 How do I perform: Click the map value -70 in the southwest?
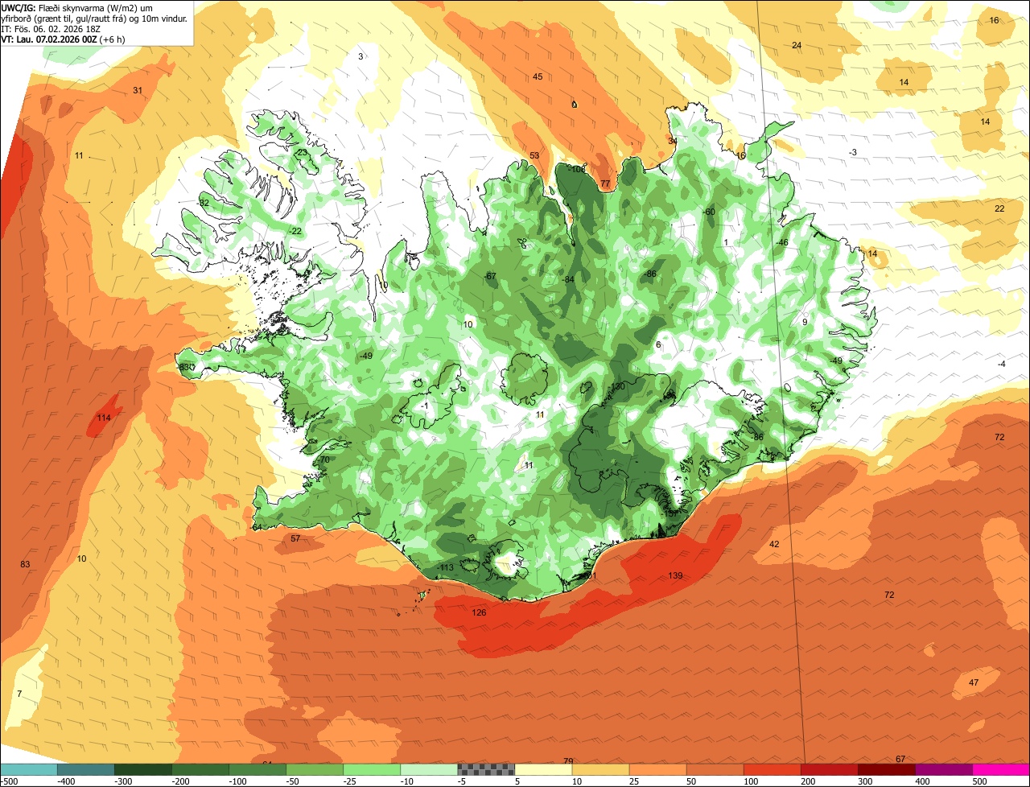[323, 459]
